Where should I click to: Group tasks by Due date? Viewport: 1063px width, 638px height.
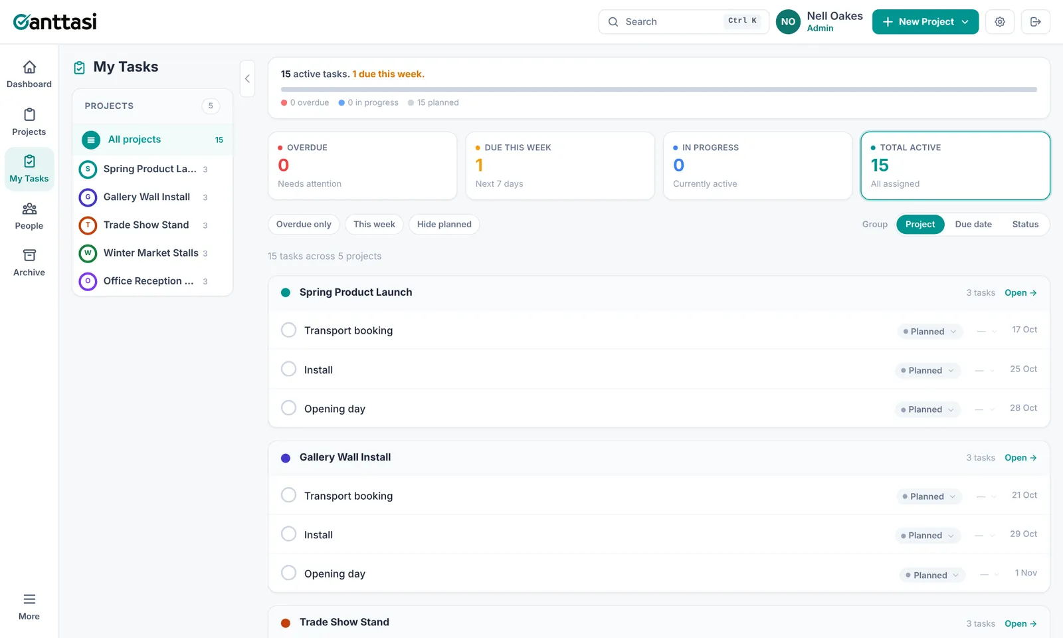click(x=973, y=225)
